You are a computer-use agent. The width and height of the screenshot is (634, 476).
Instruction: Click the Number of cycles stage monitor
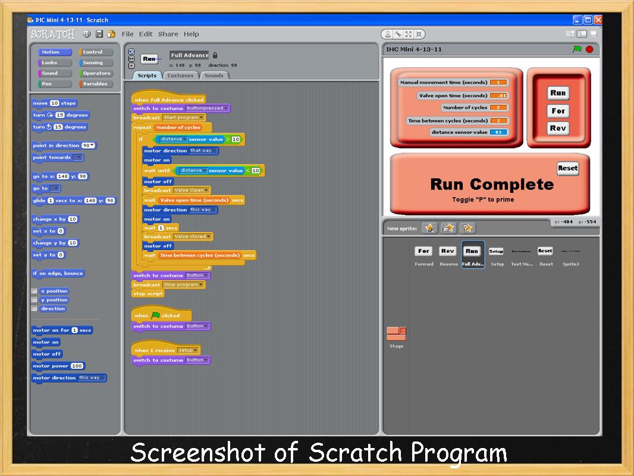[475, 108]
